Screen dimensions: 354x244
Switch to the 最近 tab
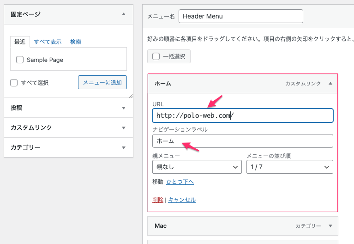(x=20, y=42)
